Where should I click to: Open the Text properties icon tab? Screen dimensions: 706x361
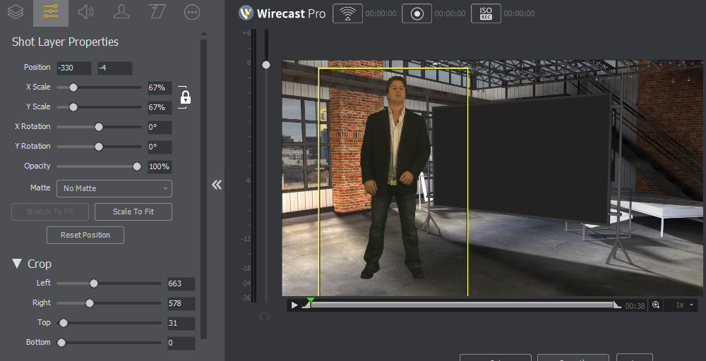point(157,12)
